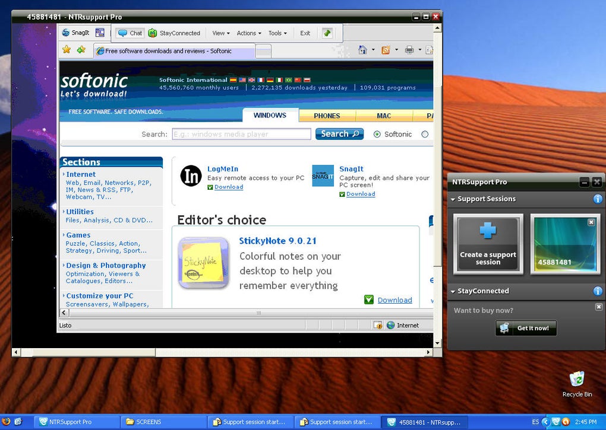Select the unlabeled radio button after Softonic

(x=425, y=134)
